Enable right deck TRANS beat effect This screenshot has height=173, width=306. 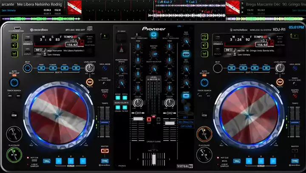tap(232, 68)
